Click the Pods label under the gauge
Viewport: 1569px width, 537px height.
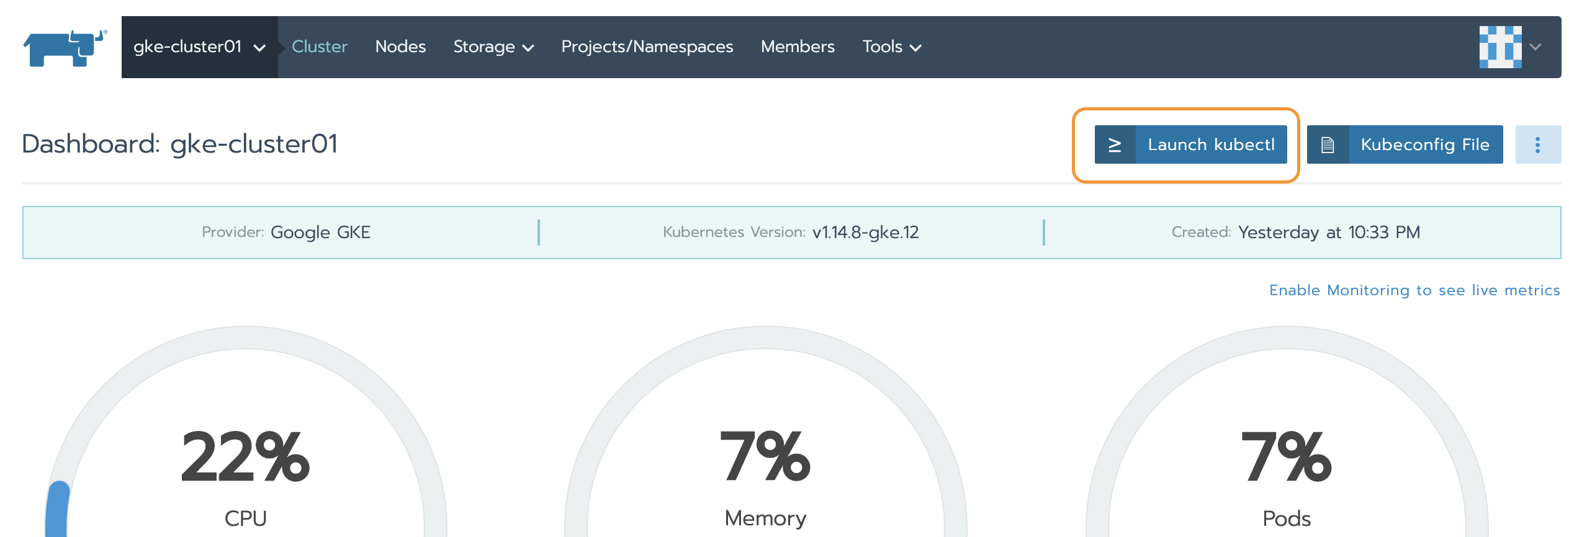[x=1287, y=518]
